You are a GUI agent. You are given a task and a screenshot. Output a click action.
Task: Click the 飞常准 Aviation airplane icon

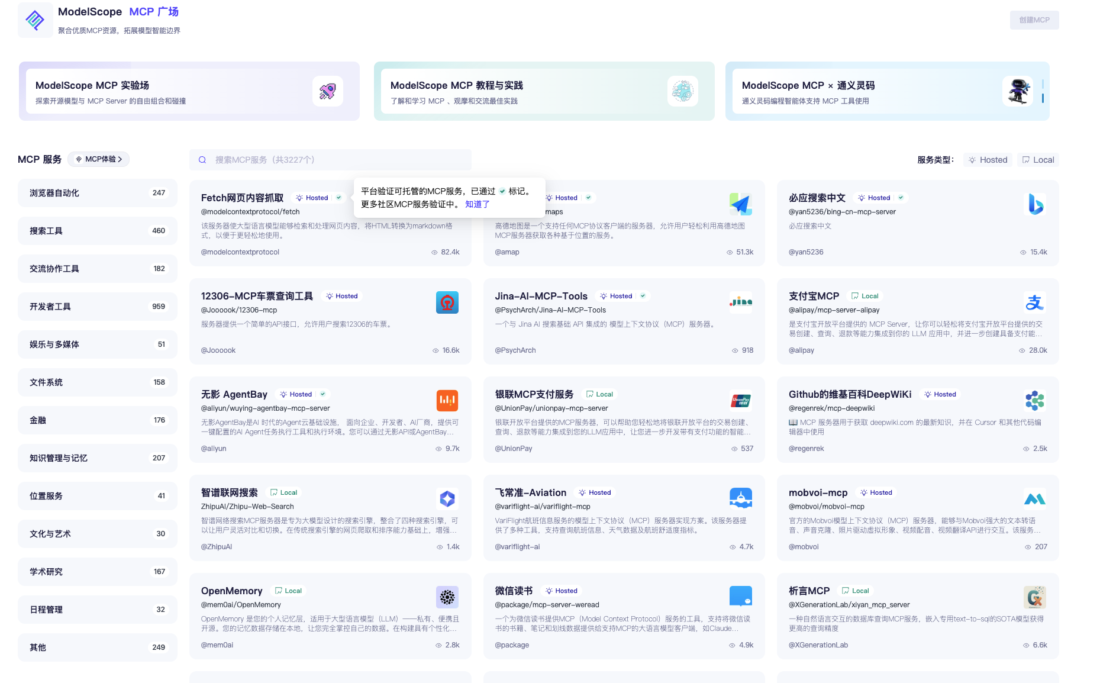pos(741,499)
